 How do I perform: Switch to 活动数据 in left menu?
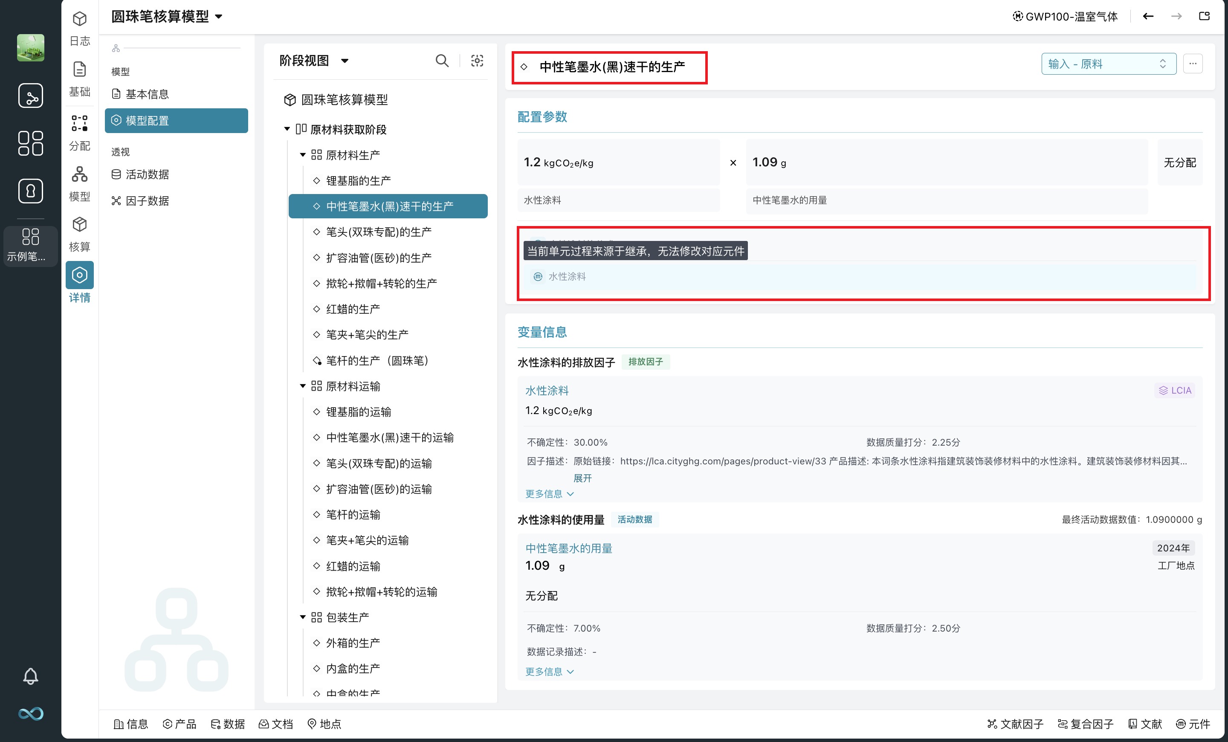click(147, 174)
